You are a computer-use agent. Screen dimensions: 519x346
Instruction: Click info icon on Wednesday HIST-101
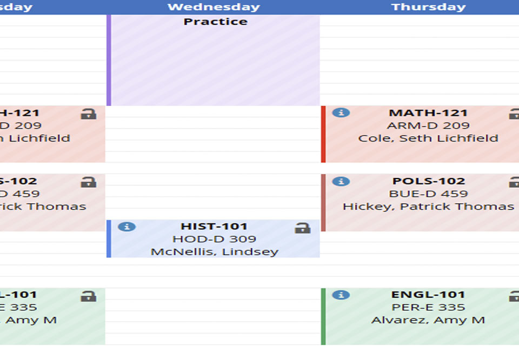pos(127,227)
